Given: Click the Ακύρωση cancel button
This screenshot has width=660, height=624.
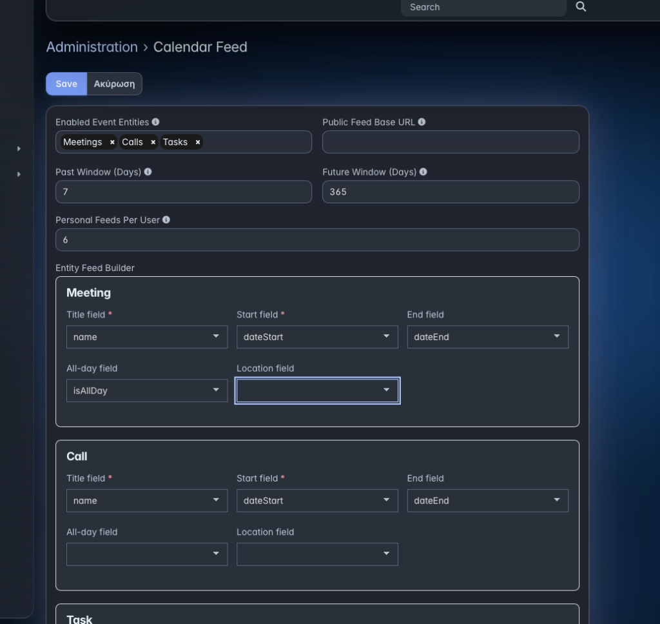Looking at the screenshot, I should pos(115,84).
